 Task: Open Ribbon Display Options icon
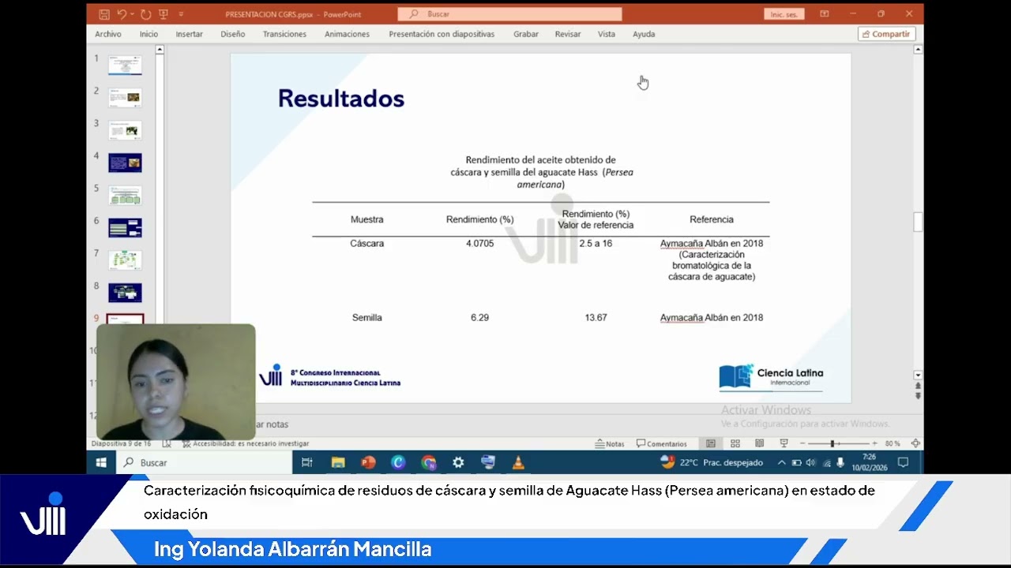click(825, 14)
